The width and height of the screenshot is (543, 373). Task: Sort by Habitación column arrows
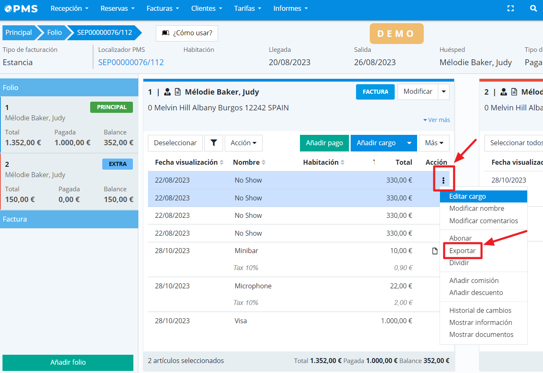tap(342, 162)
